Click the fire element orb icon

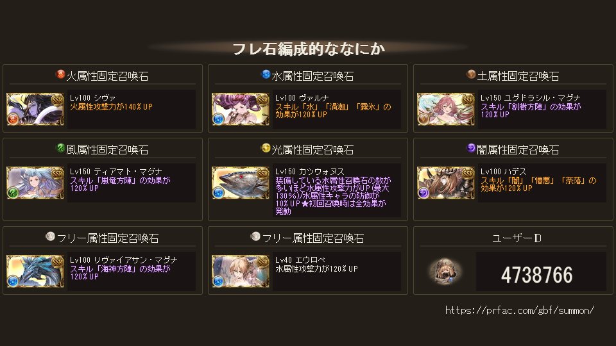(x=60, y=74)
